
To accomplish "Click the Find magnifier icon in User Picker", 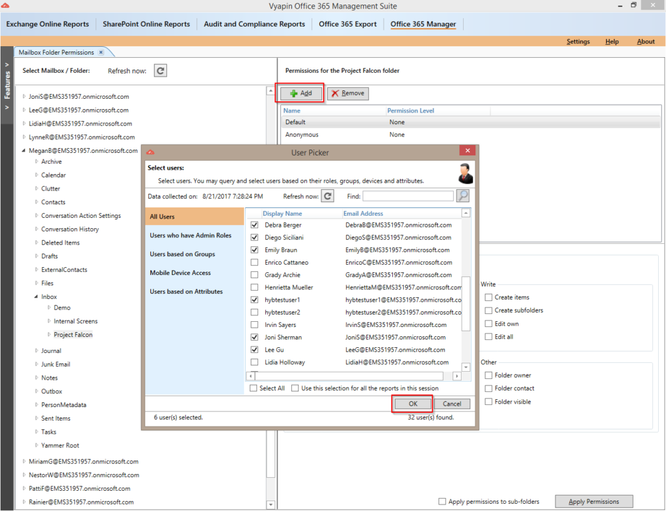I will click(x=462, y=196).
